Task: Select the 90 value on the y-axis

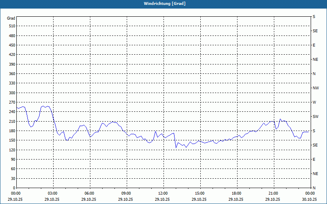Action: (x=12, y=160)
